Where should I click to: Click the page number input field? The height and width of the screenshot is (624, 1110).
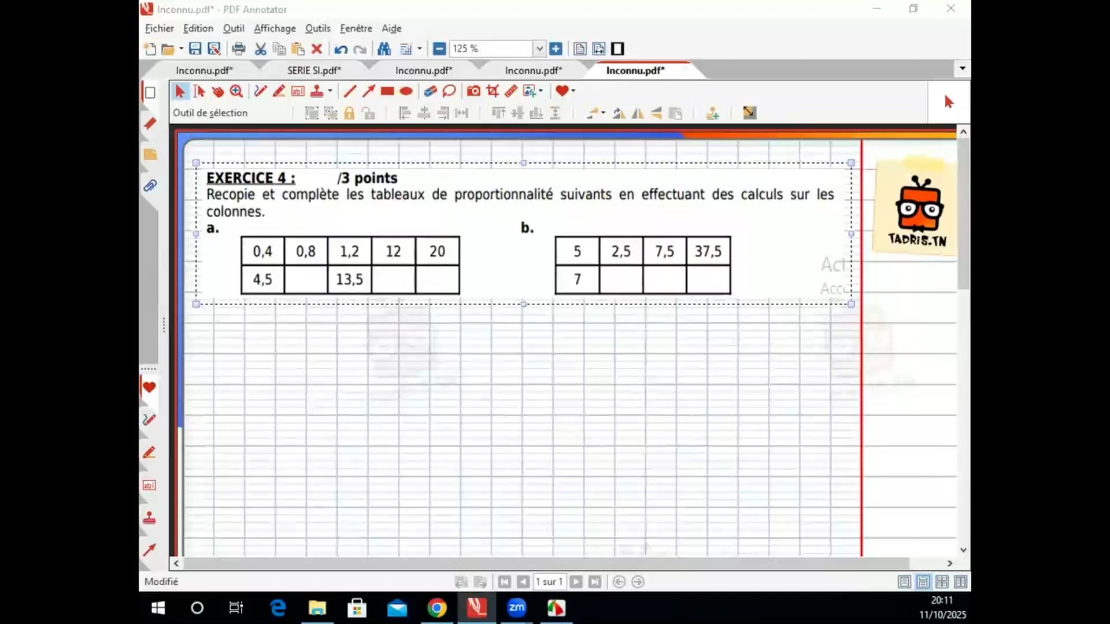tap(549, 582)
